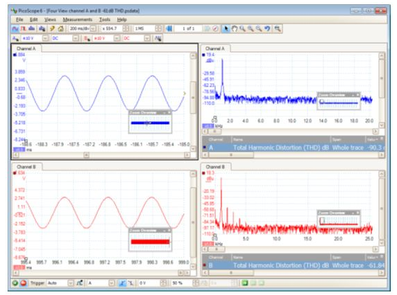This screenshot has height=295, width=397.
Task: Expand the 200 ms/div timebase dropdown
Action: pyautogui.click(x=93, y=28)
